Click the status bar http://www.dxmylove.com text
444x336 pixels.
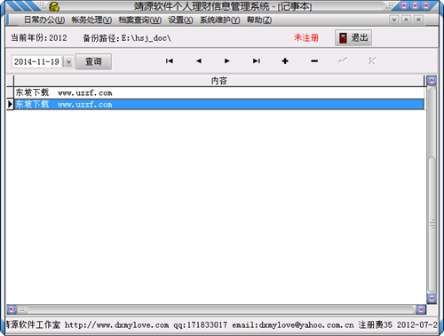point(117,325)
